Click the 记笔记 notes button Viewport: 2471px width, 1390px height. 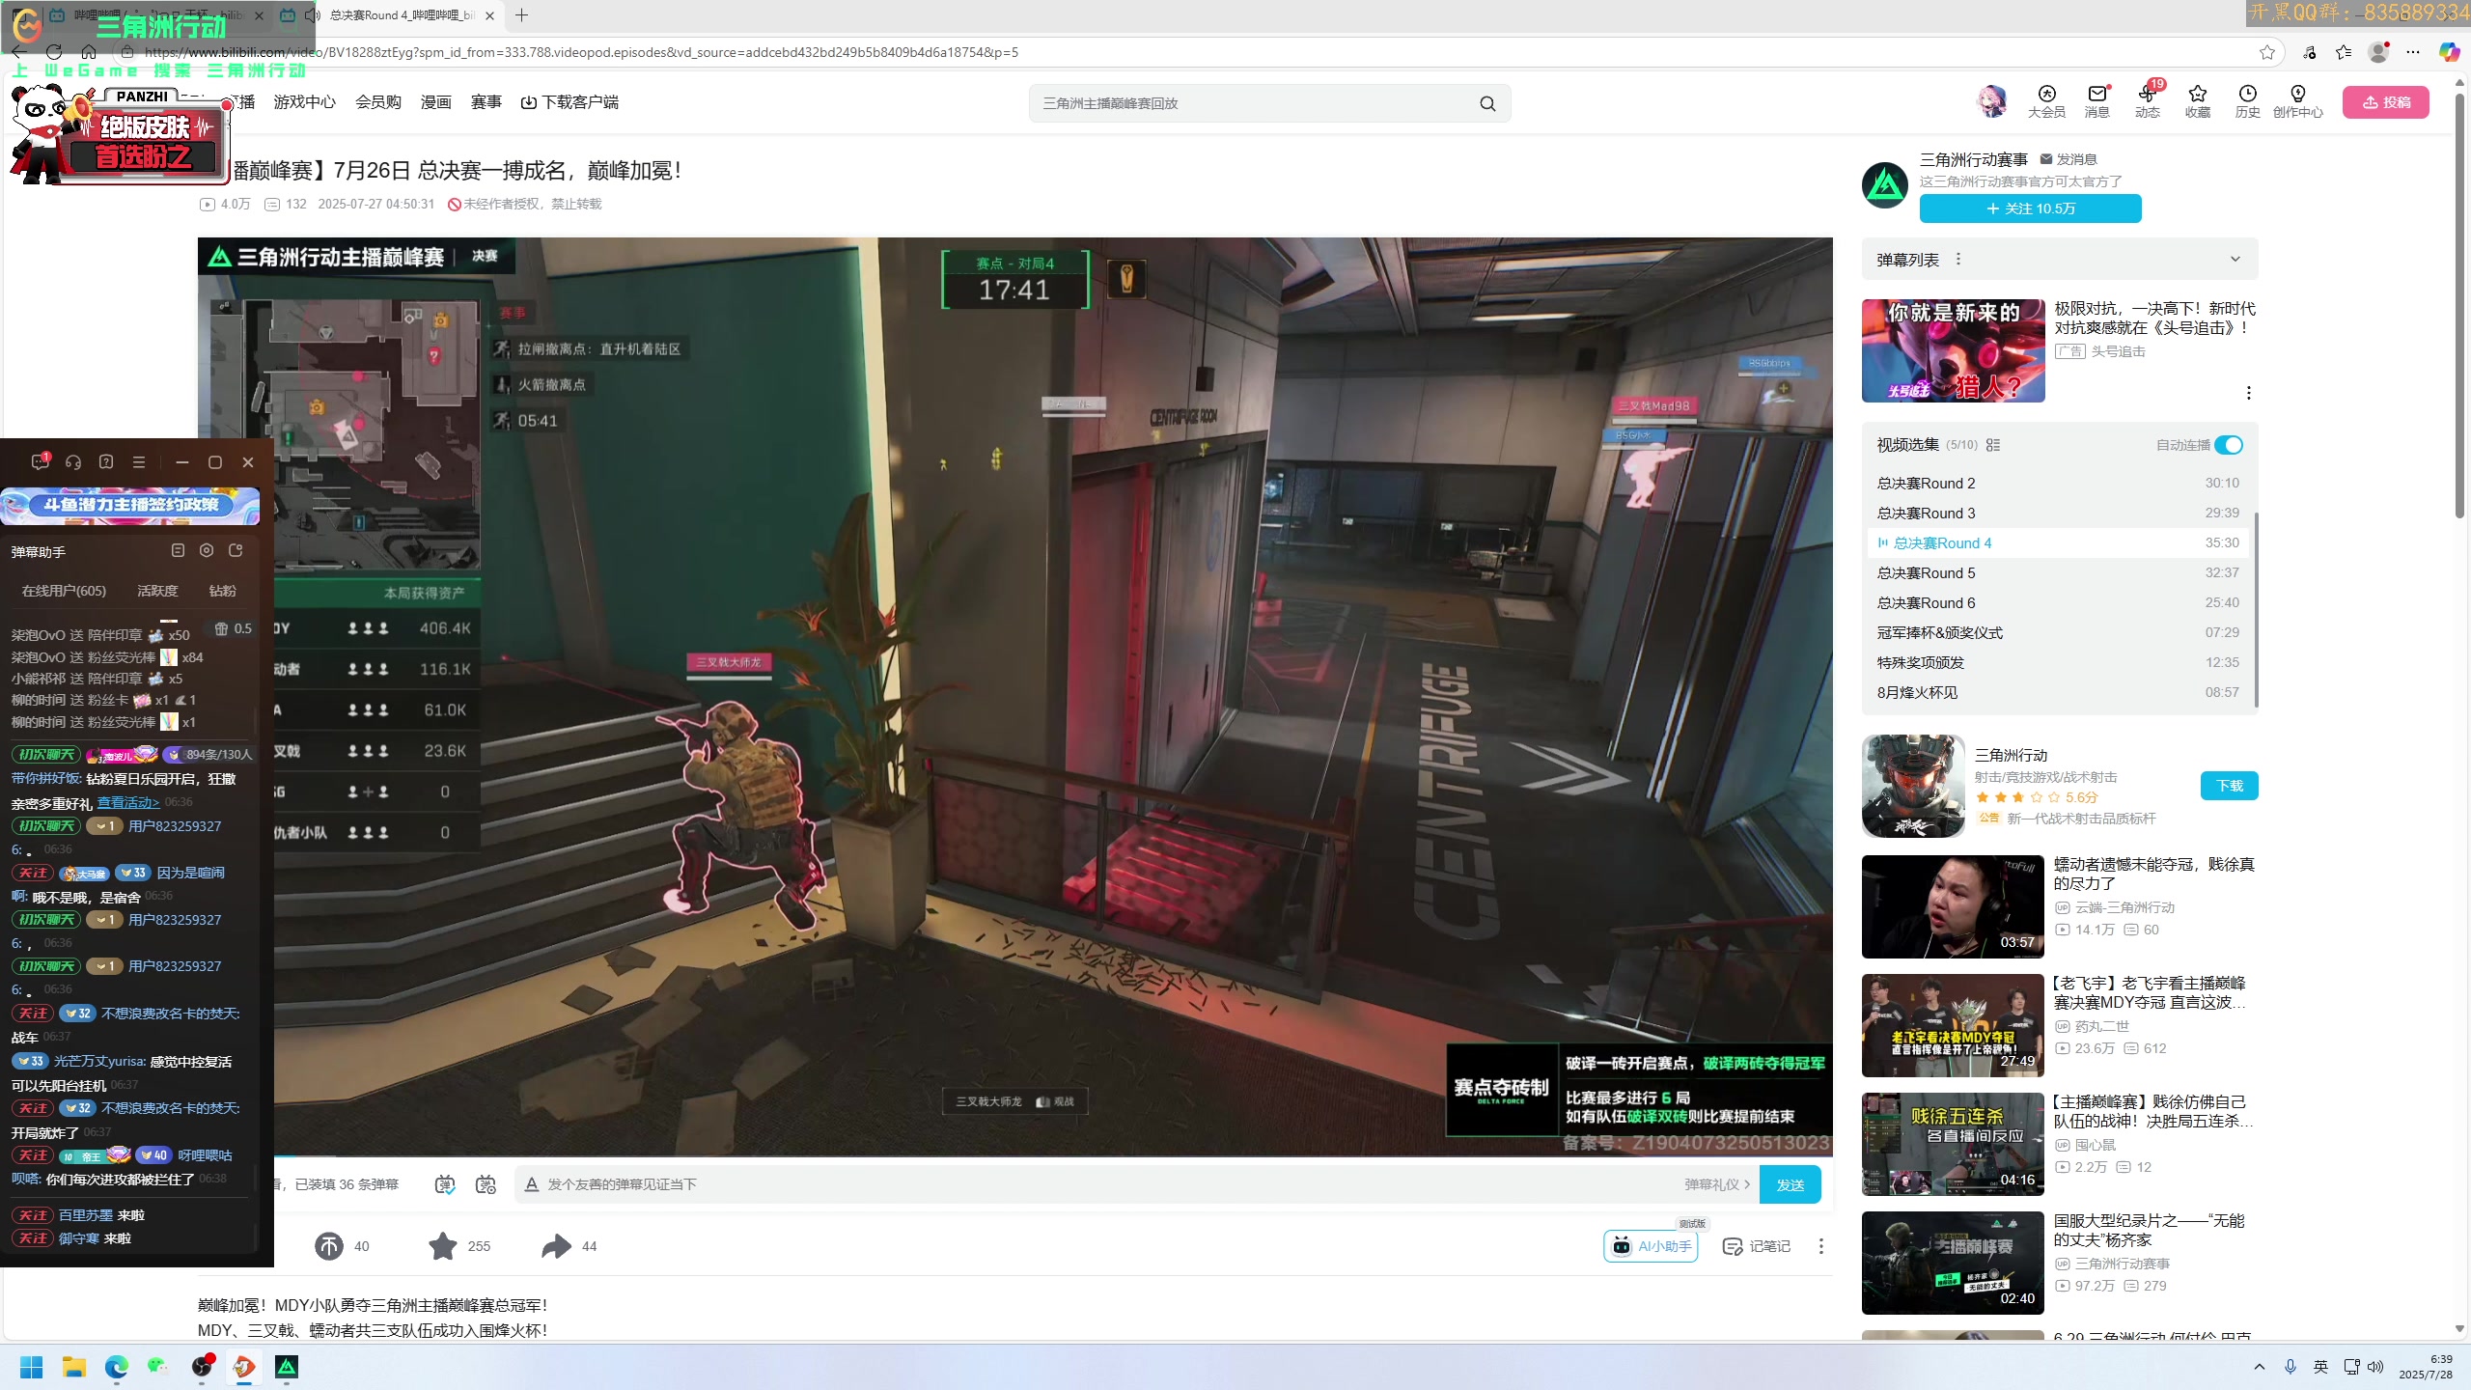(1756, 1246)
